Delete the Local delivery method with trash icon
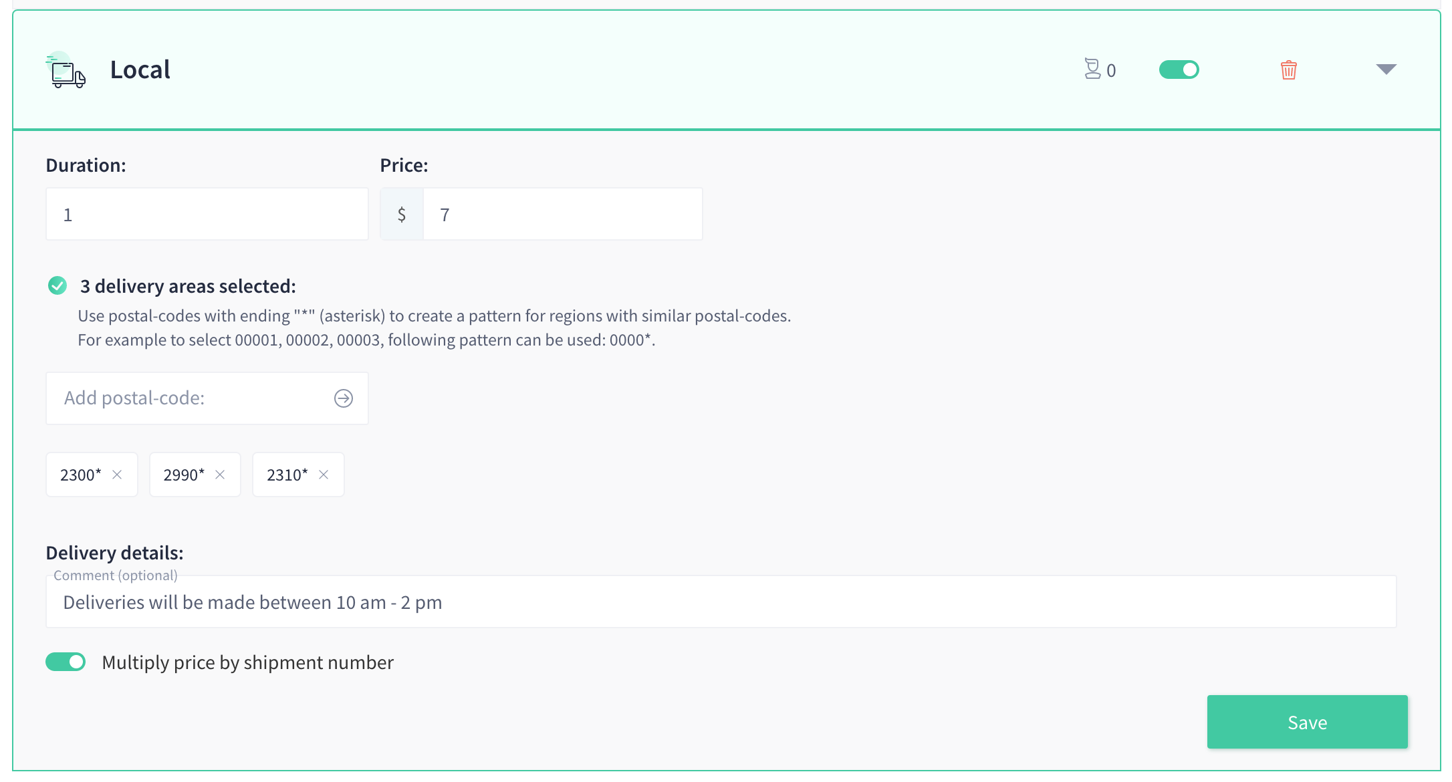The image size is (1452, 782). 1288,70
